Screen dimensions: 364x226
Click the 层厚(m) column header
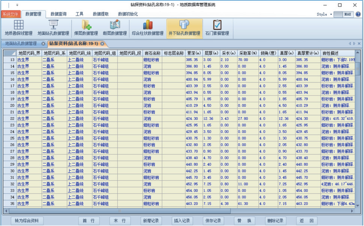pyautogui.click(x=212, y=53)
